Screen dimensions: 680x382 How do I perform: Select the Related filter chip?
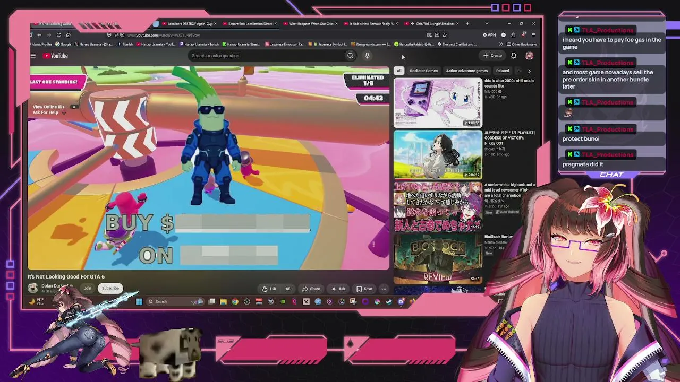(x=503, y=71)
